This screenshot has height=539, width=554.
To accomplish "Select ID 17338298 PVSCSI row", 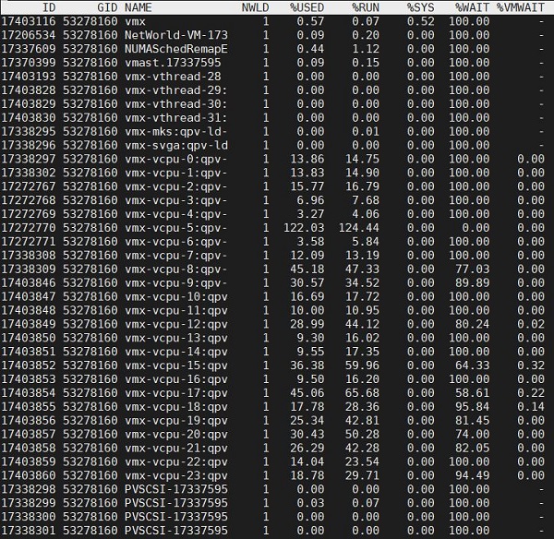I will coord(29,489).
